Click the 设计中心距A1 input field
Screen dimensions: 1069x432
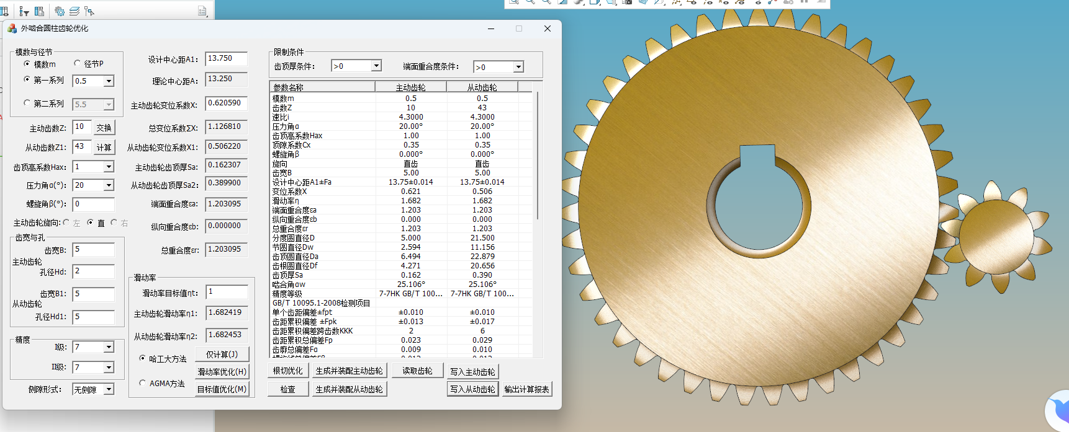click(227, 58)
